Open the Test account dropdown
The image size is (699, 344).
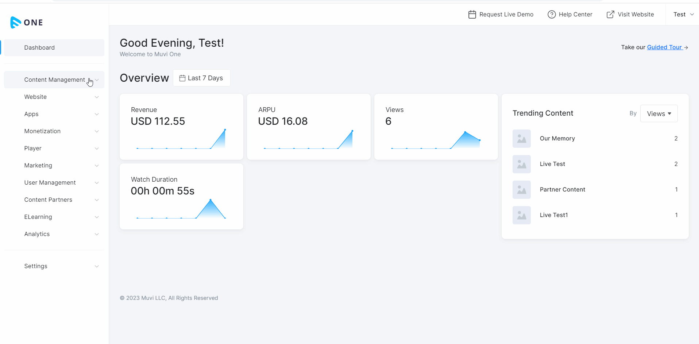pos(683,15)
